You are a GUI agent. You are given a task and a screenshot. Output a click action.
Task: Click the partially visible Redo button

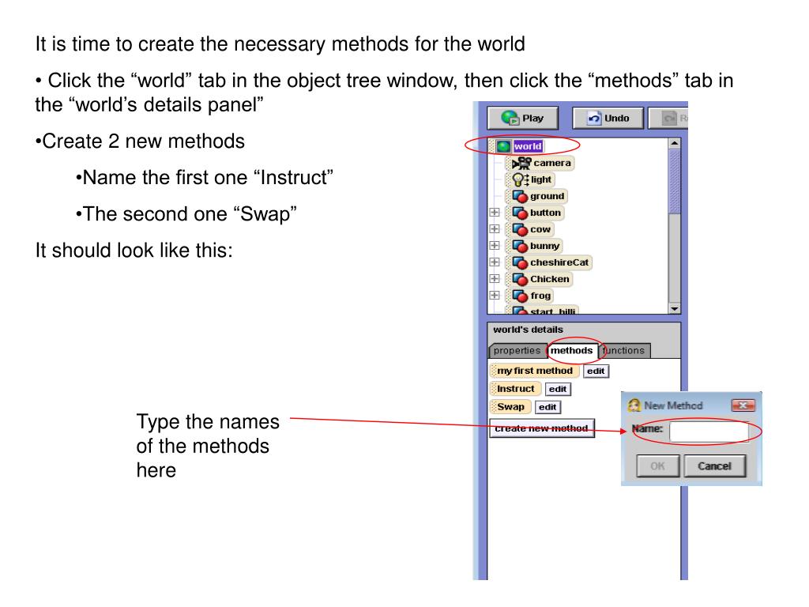[668, 119]
